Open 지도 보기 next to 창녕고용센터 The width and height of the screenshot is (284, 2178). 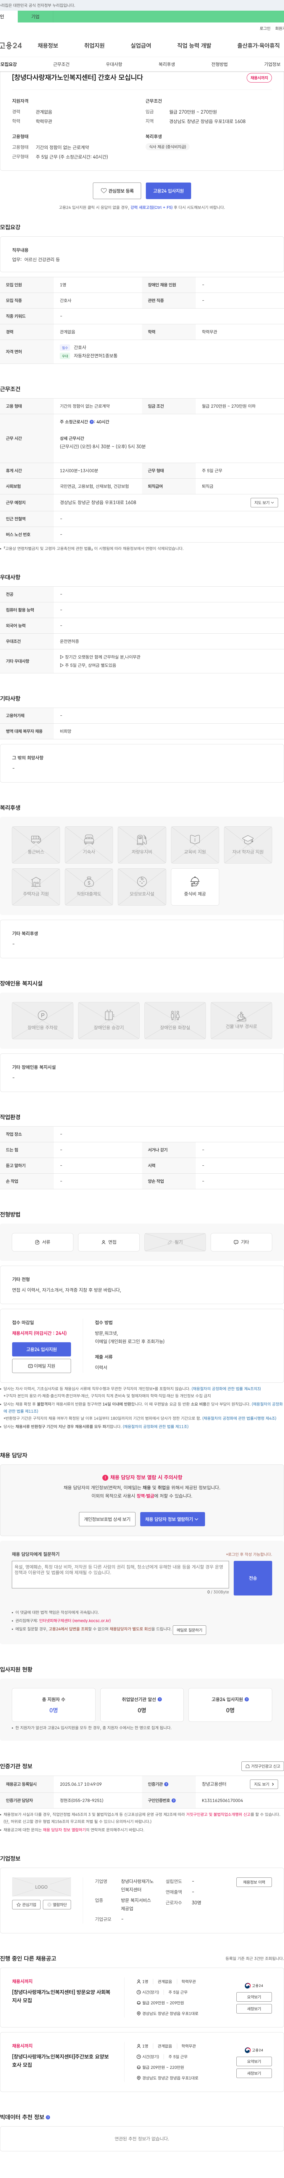[x=264, y=1784]
